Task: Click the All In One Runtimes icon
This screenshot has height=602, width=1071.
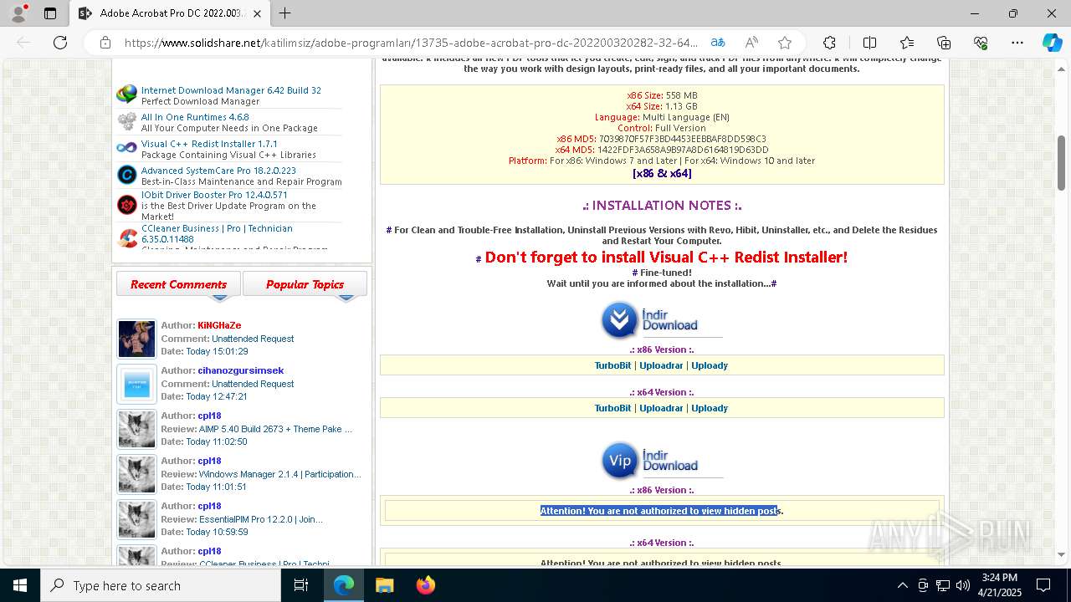Action: (x=127, y=122)
